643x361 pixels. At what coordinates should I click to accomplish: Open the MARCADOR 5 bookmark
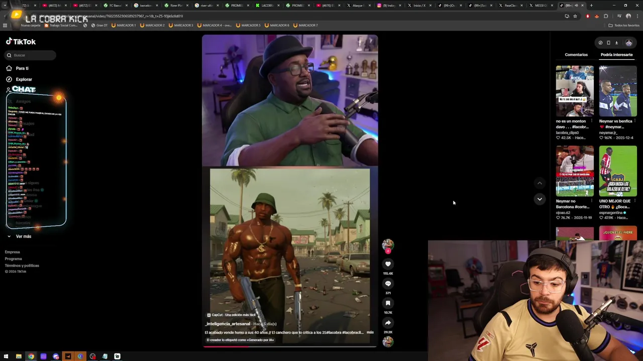coord(248,25)
